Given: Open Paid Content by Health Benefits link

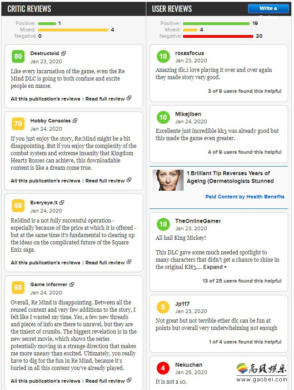Looking at the screenshot, I should 245,197.
